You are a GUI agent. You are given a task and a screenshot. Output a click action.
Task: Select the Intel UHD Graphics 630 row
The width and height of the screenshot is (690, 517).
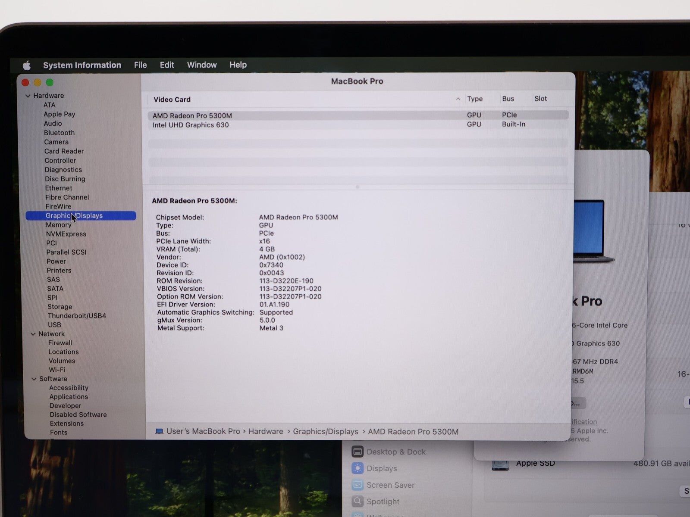[358, 125]
